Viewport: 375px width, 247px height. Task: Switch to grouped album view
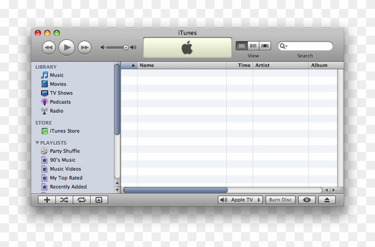click(253, 46)
